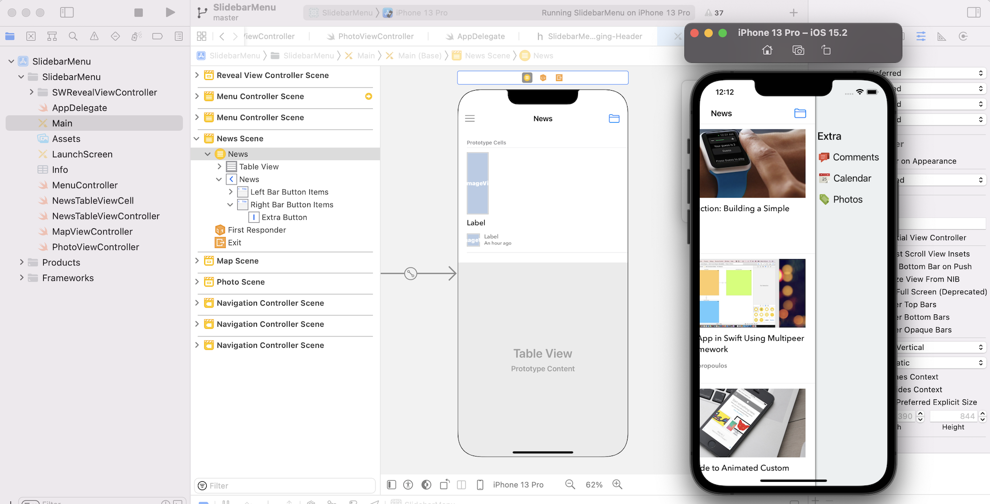The image size is (990, 504).
Task: Rotate the Simulator device icon
Action: point(826,50)
